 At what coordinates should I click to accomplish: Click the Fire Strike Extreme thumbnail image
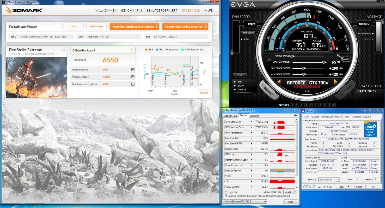[36, 77]
